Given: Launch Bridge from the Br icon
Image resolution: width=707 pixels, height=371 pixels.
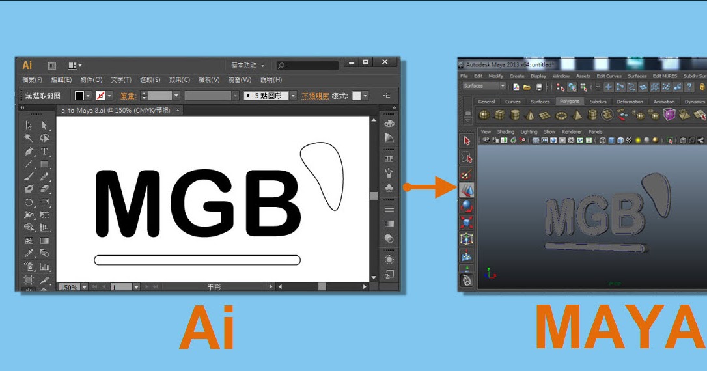Looking at the screenshot, I should pyautogui.click(x=51, y=65).
